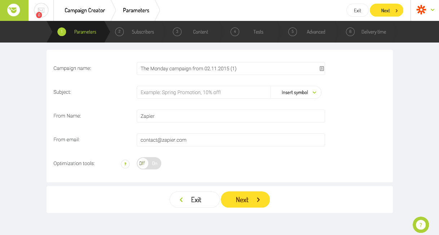Click the From email input field
This screenshot has height=235, width=439.
point(231,140)
